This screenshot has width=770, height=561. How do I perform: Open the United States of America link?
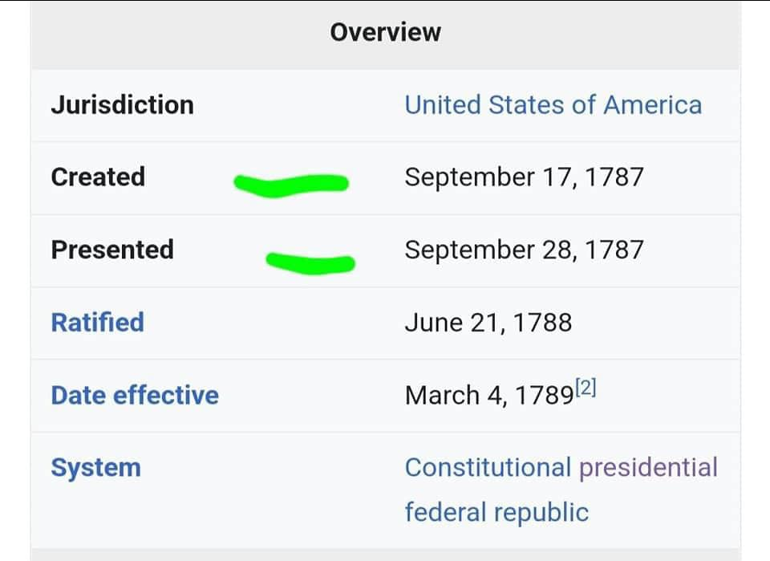pos(553,105)
